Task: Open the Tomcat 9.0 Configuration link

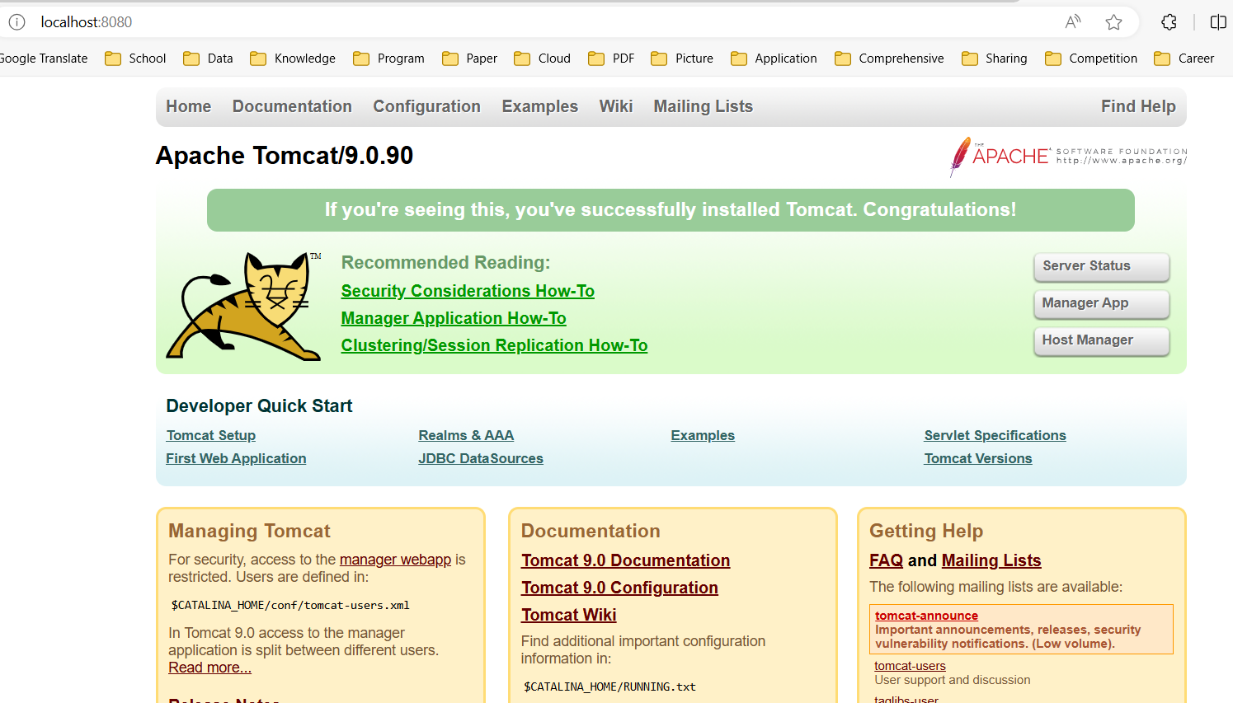Action: pyautogui.click(x=619, y=588)
